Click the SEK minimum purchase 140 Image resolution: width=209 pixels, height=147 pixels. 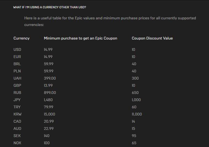point(47,136)
